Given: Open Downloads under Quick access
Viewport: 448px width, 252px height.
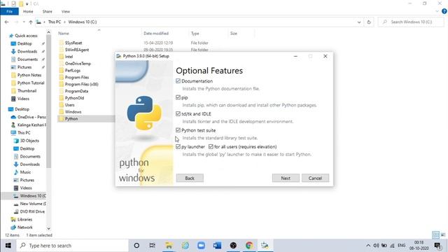Looking at the screenshot, I should pos(27,51).
